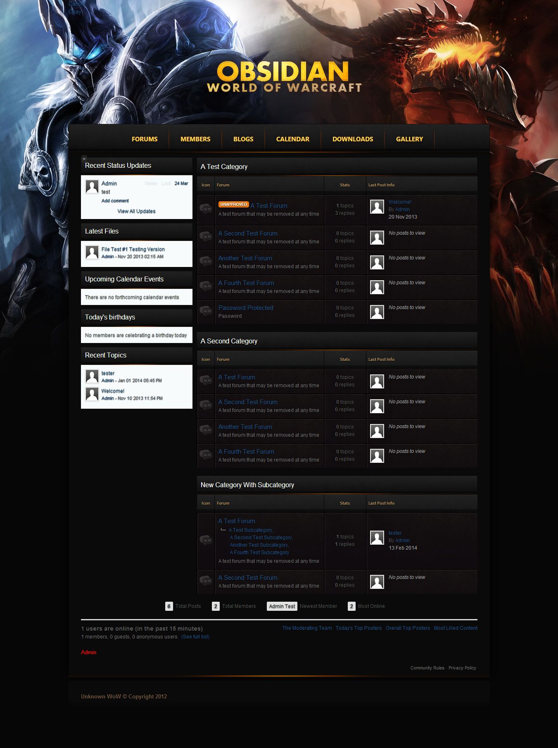The width and height of the screenshot is (558, 748).
Task: Navigate to Downloads
Action: click(353, 139)
